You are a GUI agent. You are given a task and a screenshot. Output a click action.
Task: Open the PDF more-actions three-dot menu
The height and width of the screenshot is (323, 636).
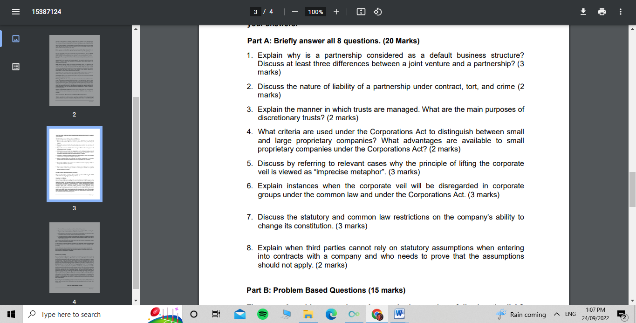click(620, 11)
